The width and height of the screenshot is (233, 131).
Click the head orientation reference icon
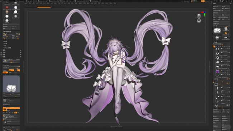199,18
